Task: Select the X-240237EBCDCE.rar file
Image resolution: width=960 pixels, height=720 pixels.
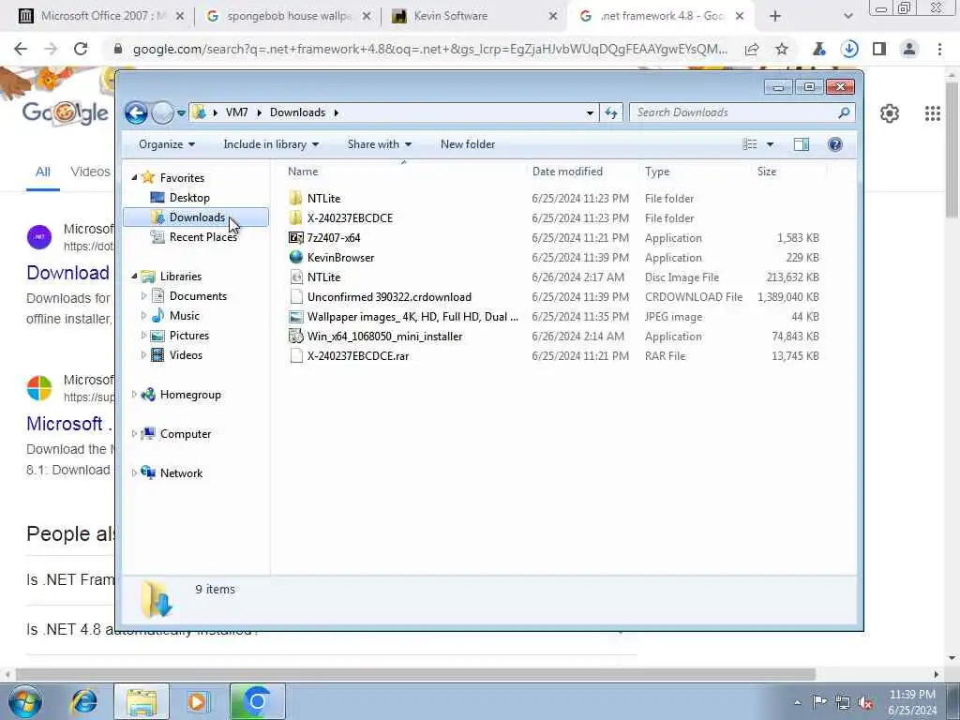Action: pyautogui.click(x=357, y=356)
